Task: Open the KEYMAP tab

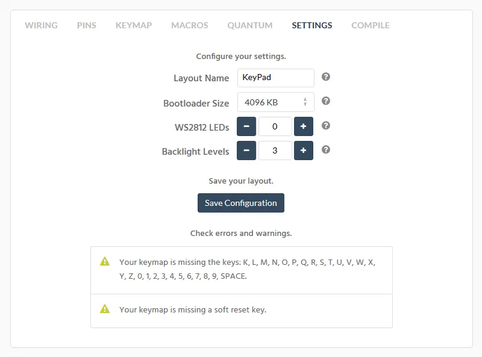Action: click(134, 25)
